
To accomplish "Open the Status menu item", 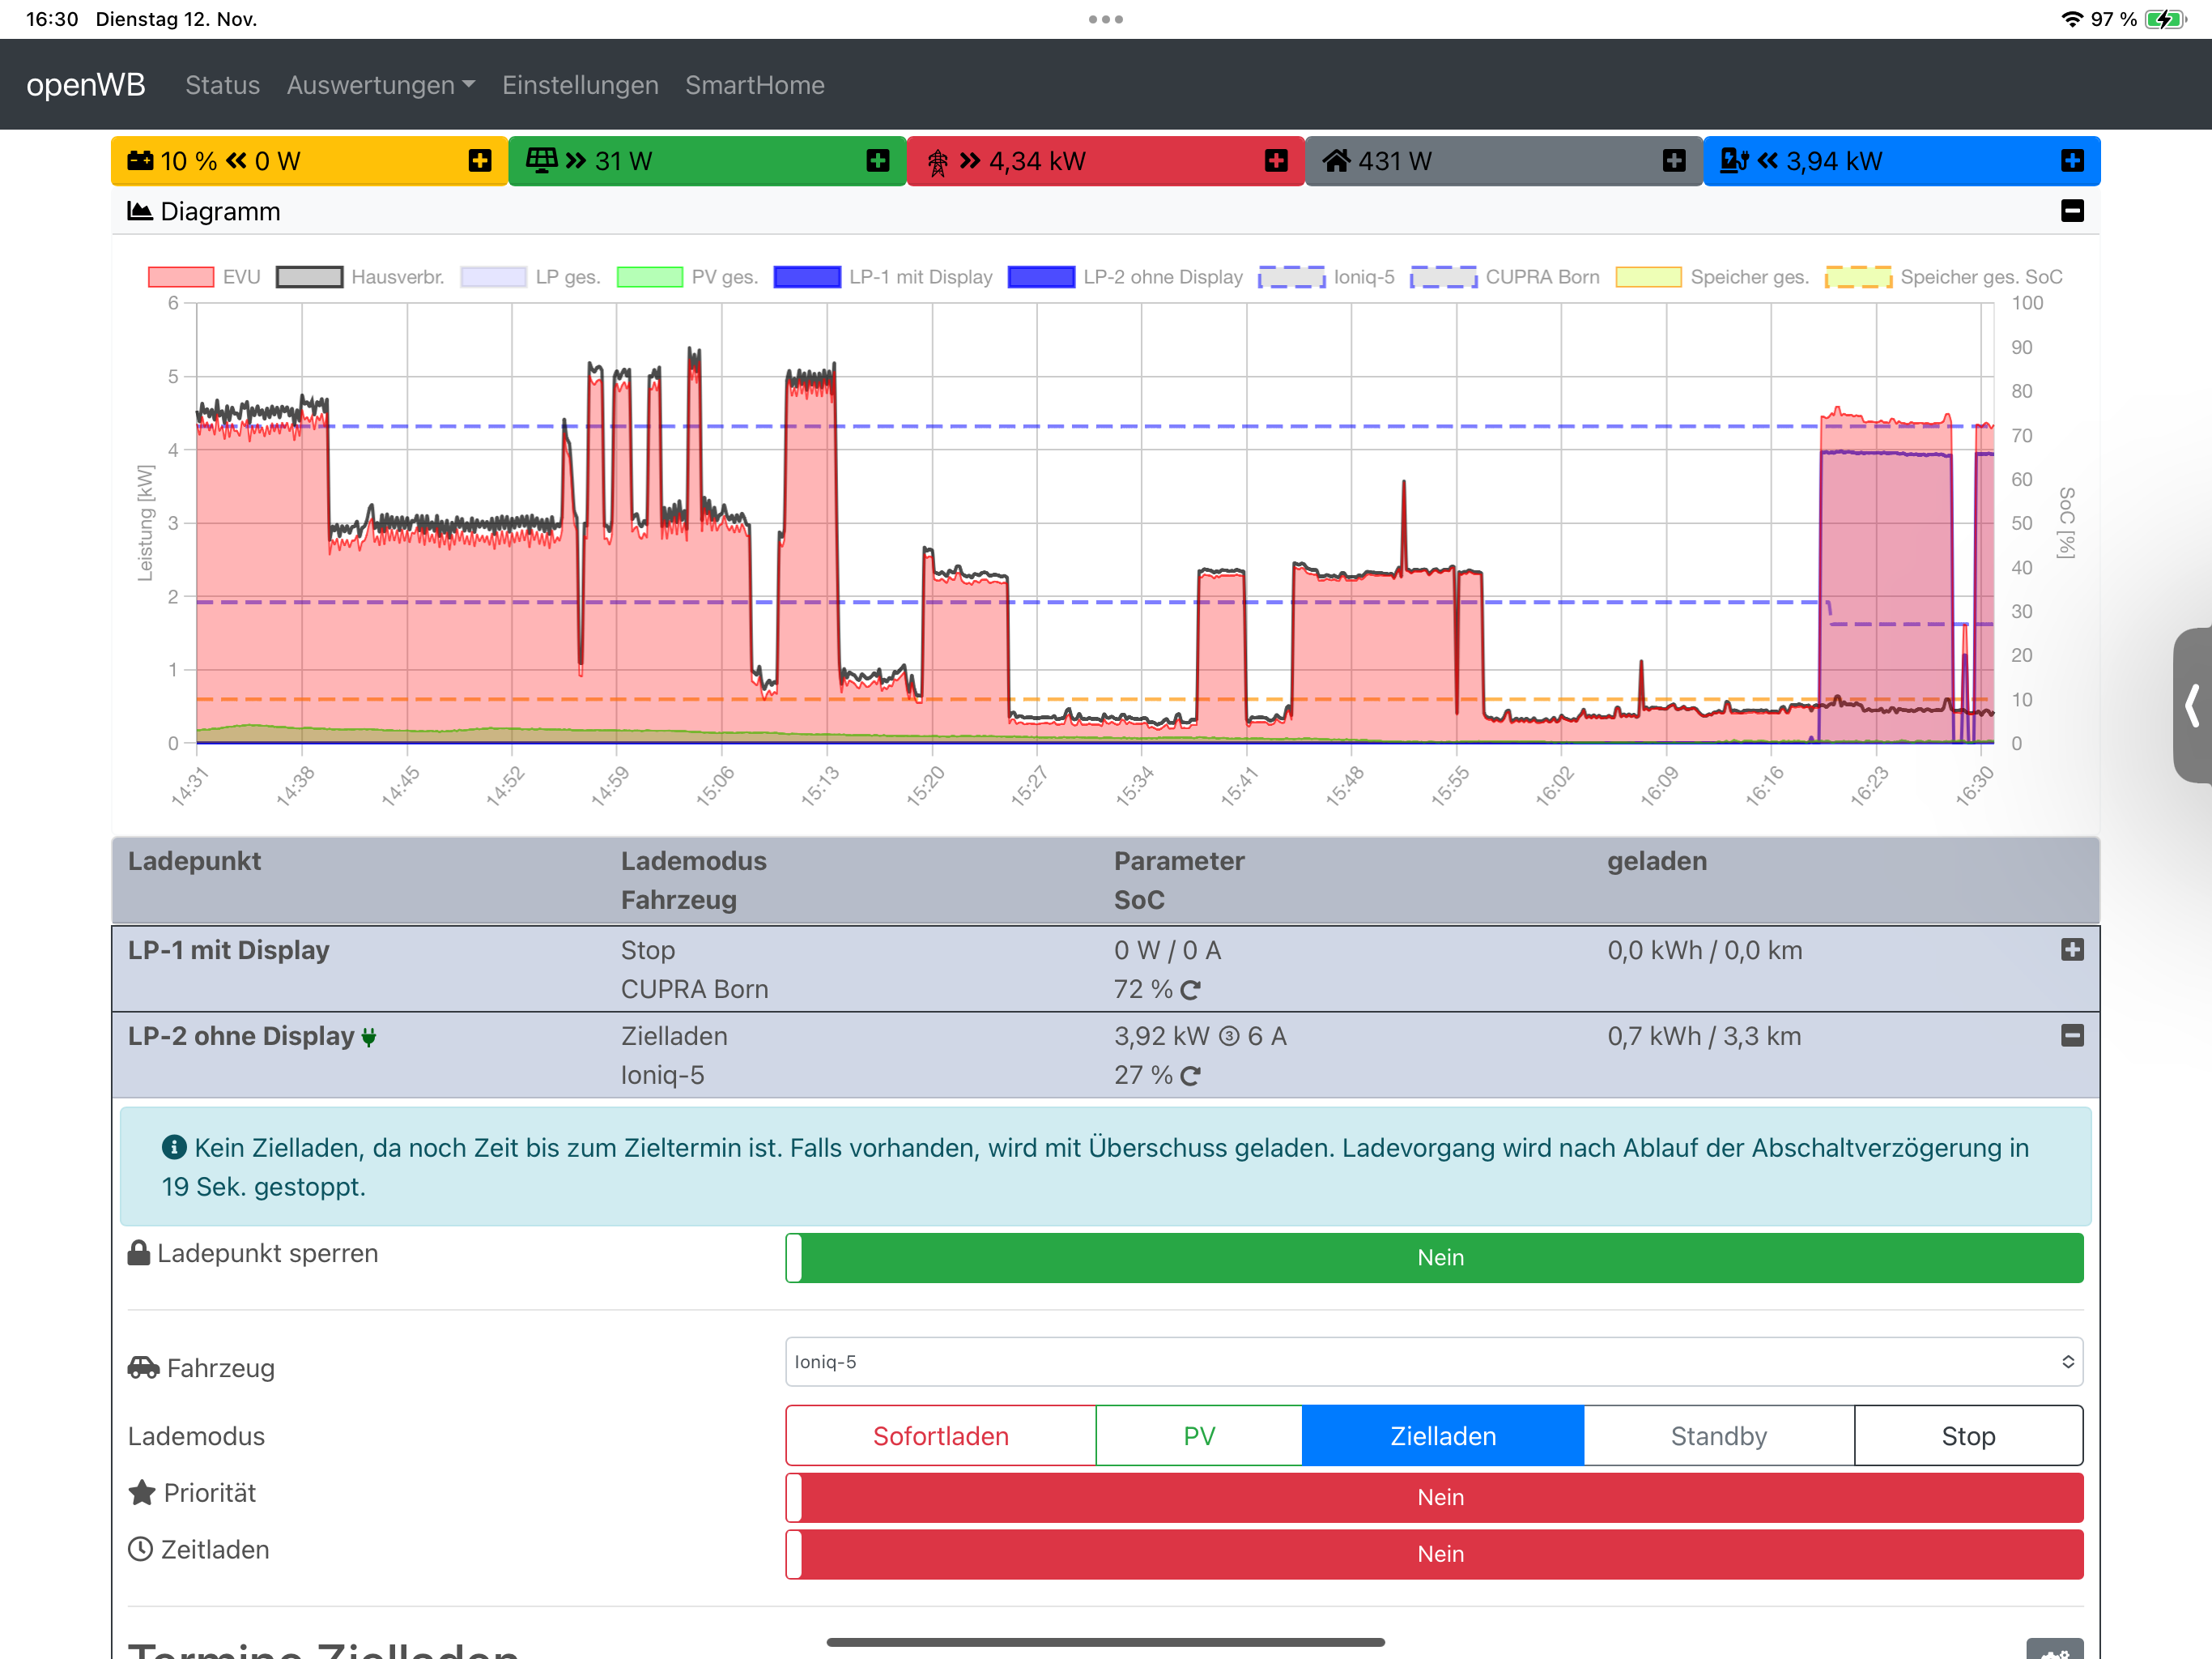I will (222, 85).
